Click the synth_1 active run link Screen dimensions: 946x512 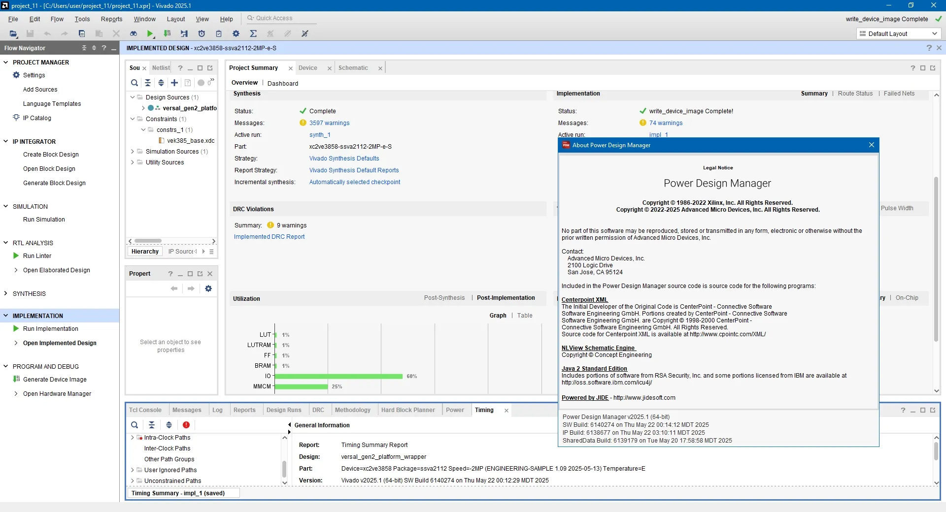(x=320, y=135)
